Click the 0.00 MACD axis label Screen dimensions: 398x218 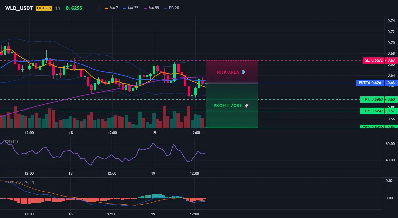click(x=389, y=198)
